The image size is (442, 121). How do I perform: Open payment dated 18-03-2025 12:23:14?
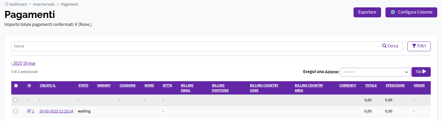point(56,111)
